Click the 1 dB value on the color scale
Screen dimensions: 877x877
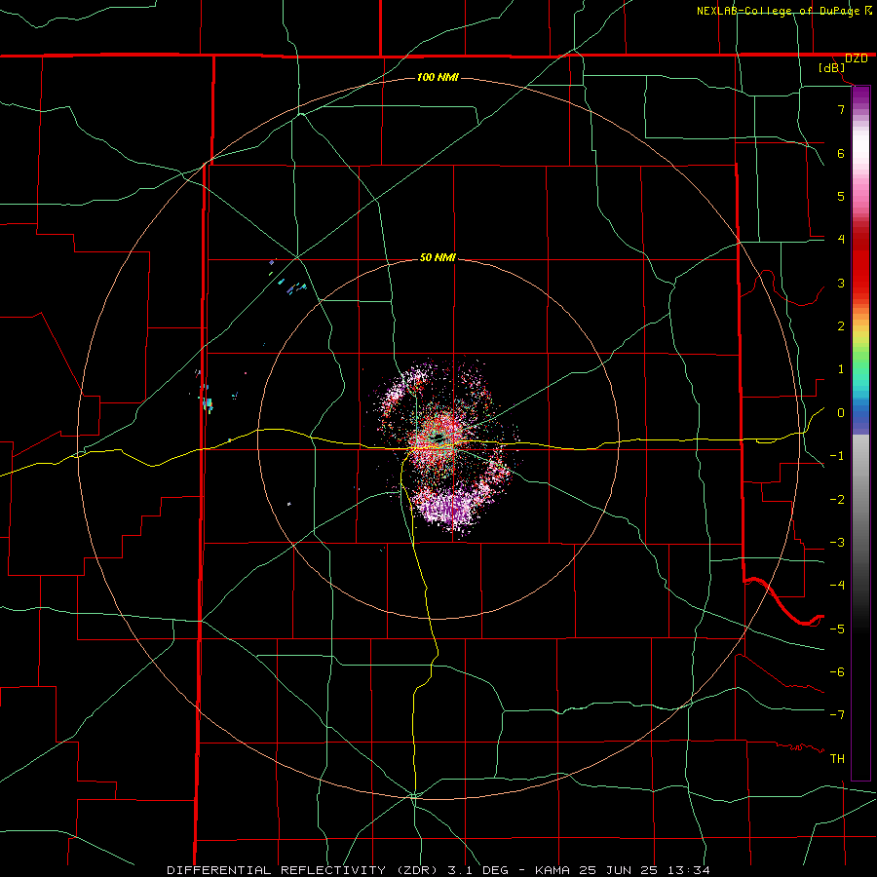click(841, 369)
